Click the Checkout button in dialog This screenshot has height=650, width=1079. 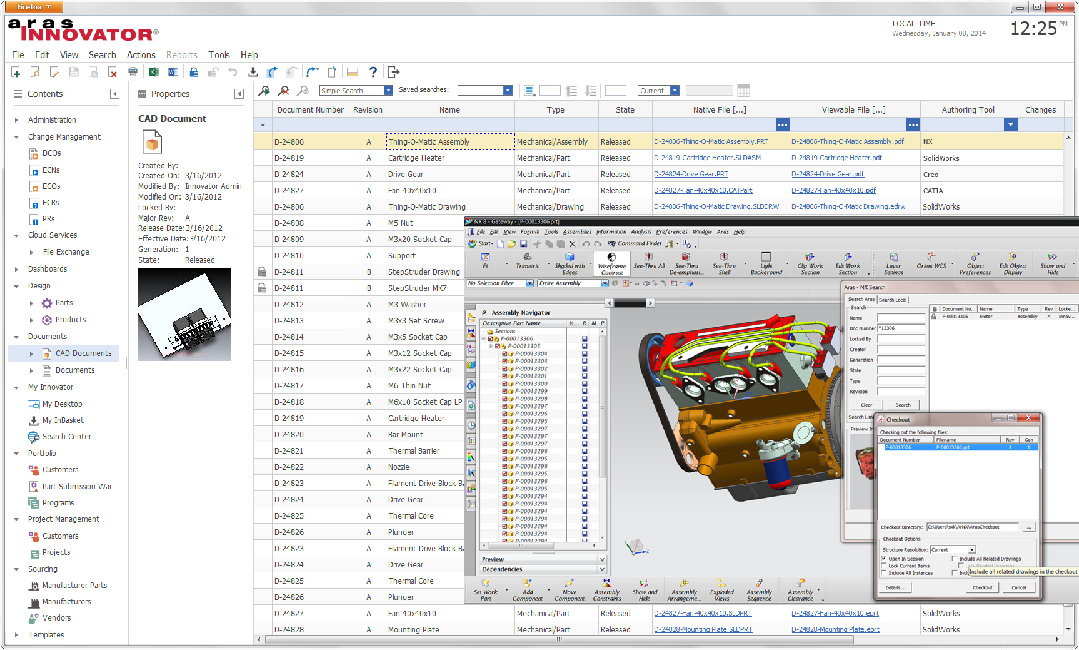point(982,587)
